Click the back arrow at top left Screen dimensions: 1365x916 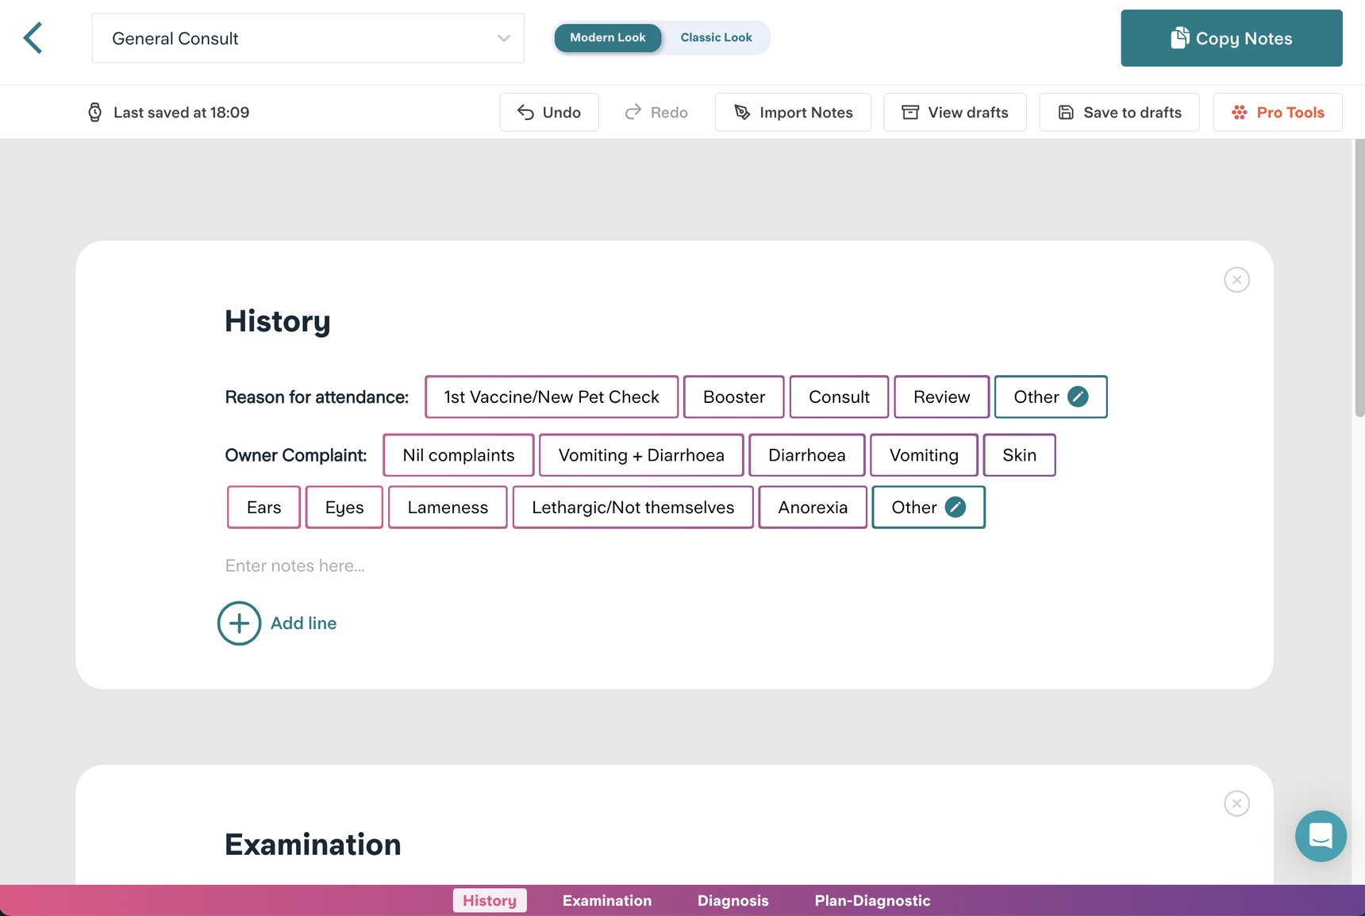tap(33, 37)
